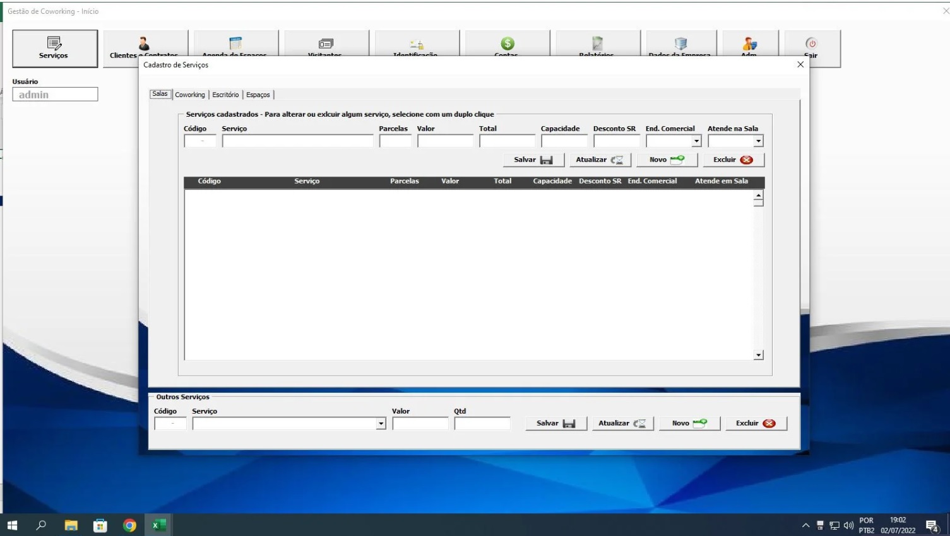Image resolution: width=950 pixels, height=536 pixels.
Task: Open the Identificação toolbar icon
Action: [x=417, y=44]
